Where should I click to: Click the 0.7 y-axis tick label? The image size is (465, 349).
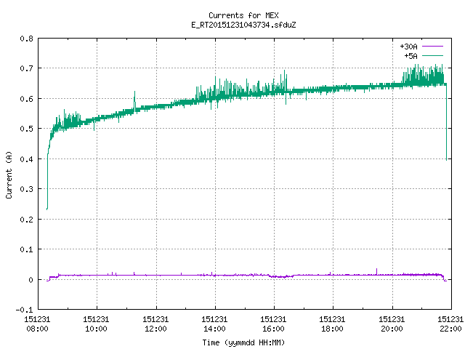[26, 68]
